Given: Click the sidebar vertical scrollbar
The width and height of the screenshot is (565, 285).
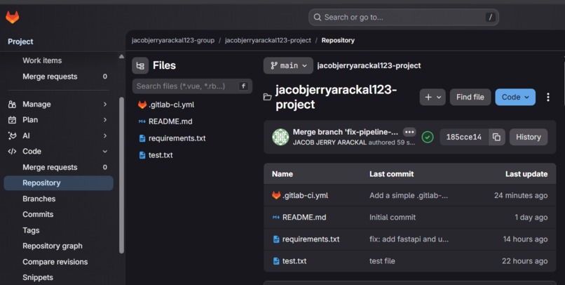Looking at the screenshot, I should click(x=121, y=175).
